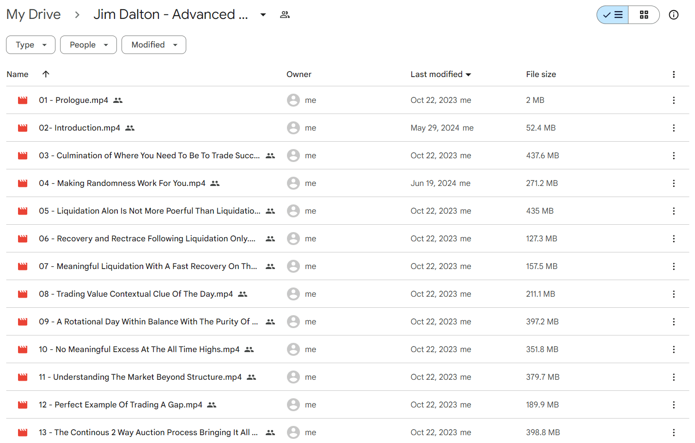
Task: Open More actions for 04 - Making Randomness
Action: pyautogui.click(x=674, y=183)
